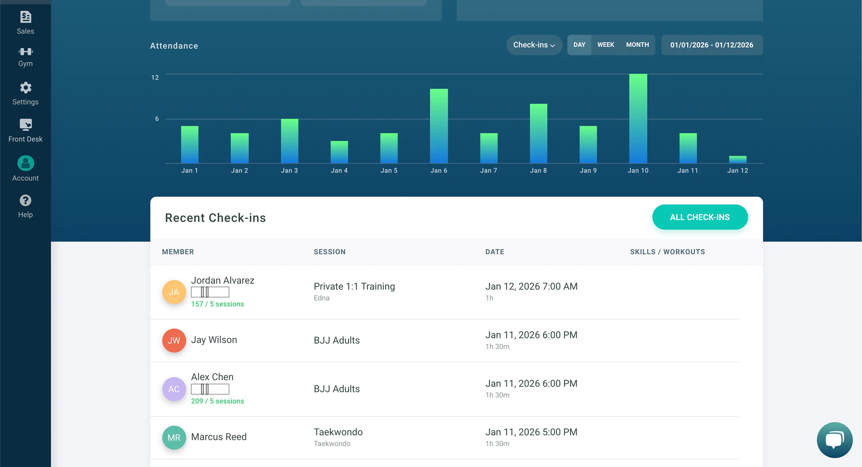This screenshot has width=862, height=467.
Task: Click Alex Chen's AC avatar
Action: (174, 389)
